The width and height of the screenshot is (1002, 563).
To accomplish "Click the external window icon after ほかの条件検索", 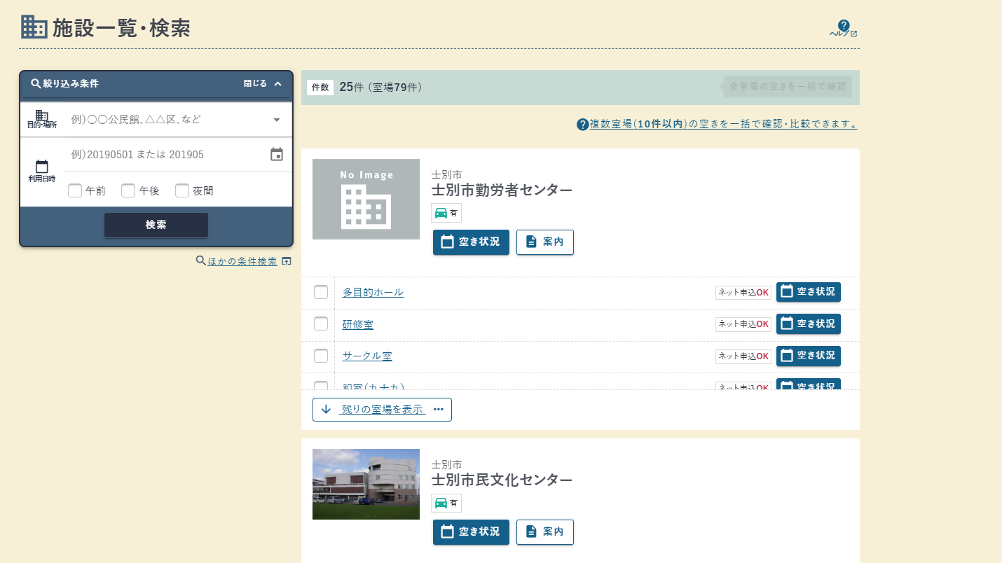I will [x=286, y=261].
